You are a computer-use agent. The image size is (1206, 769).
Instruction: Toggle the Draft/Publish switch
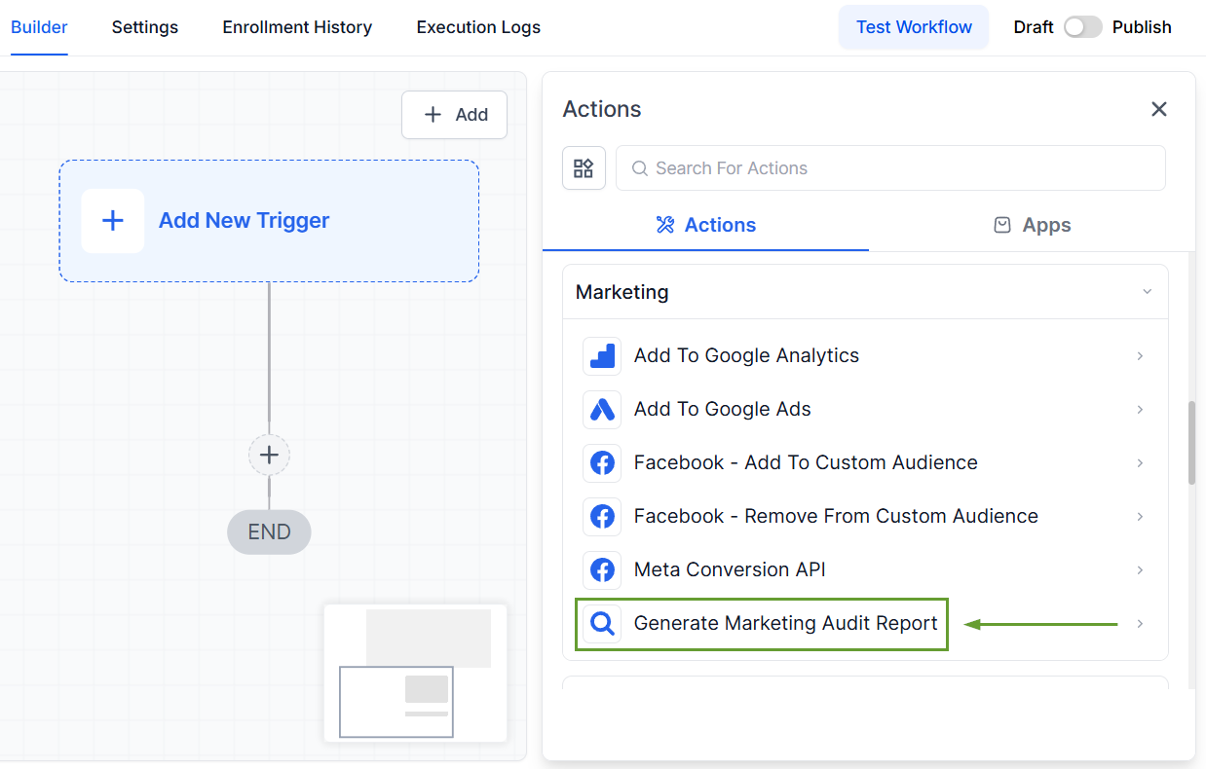1082,27
